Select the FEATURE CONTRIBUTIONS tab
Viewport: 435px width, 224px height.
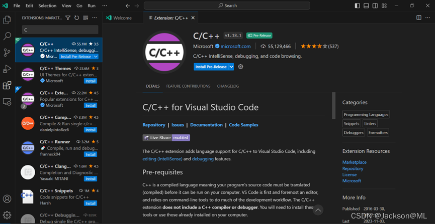point(188,86)
